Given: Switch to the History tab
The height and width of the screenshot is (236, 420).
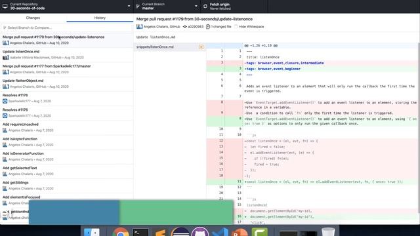Looking at the screenshot, I should [100, 18].
